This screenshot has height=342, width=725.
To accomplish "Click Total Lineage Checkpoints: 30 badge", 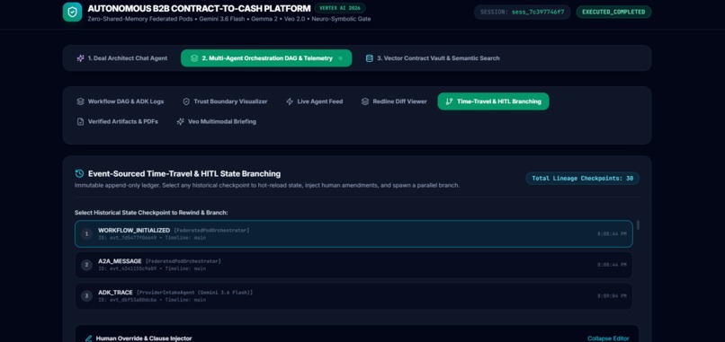I will click(583, 178).
